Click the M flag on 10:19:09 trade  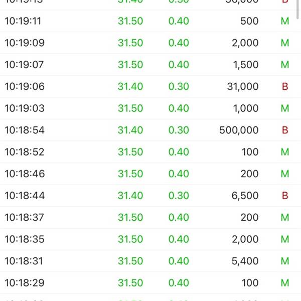285,43
